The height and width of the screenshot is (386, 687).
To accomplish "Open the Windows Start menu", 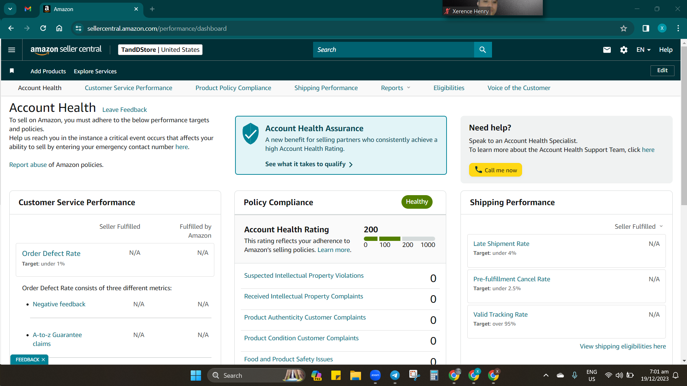I will 196,375.
